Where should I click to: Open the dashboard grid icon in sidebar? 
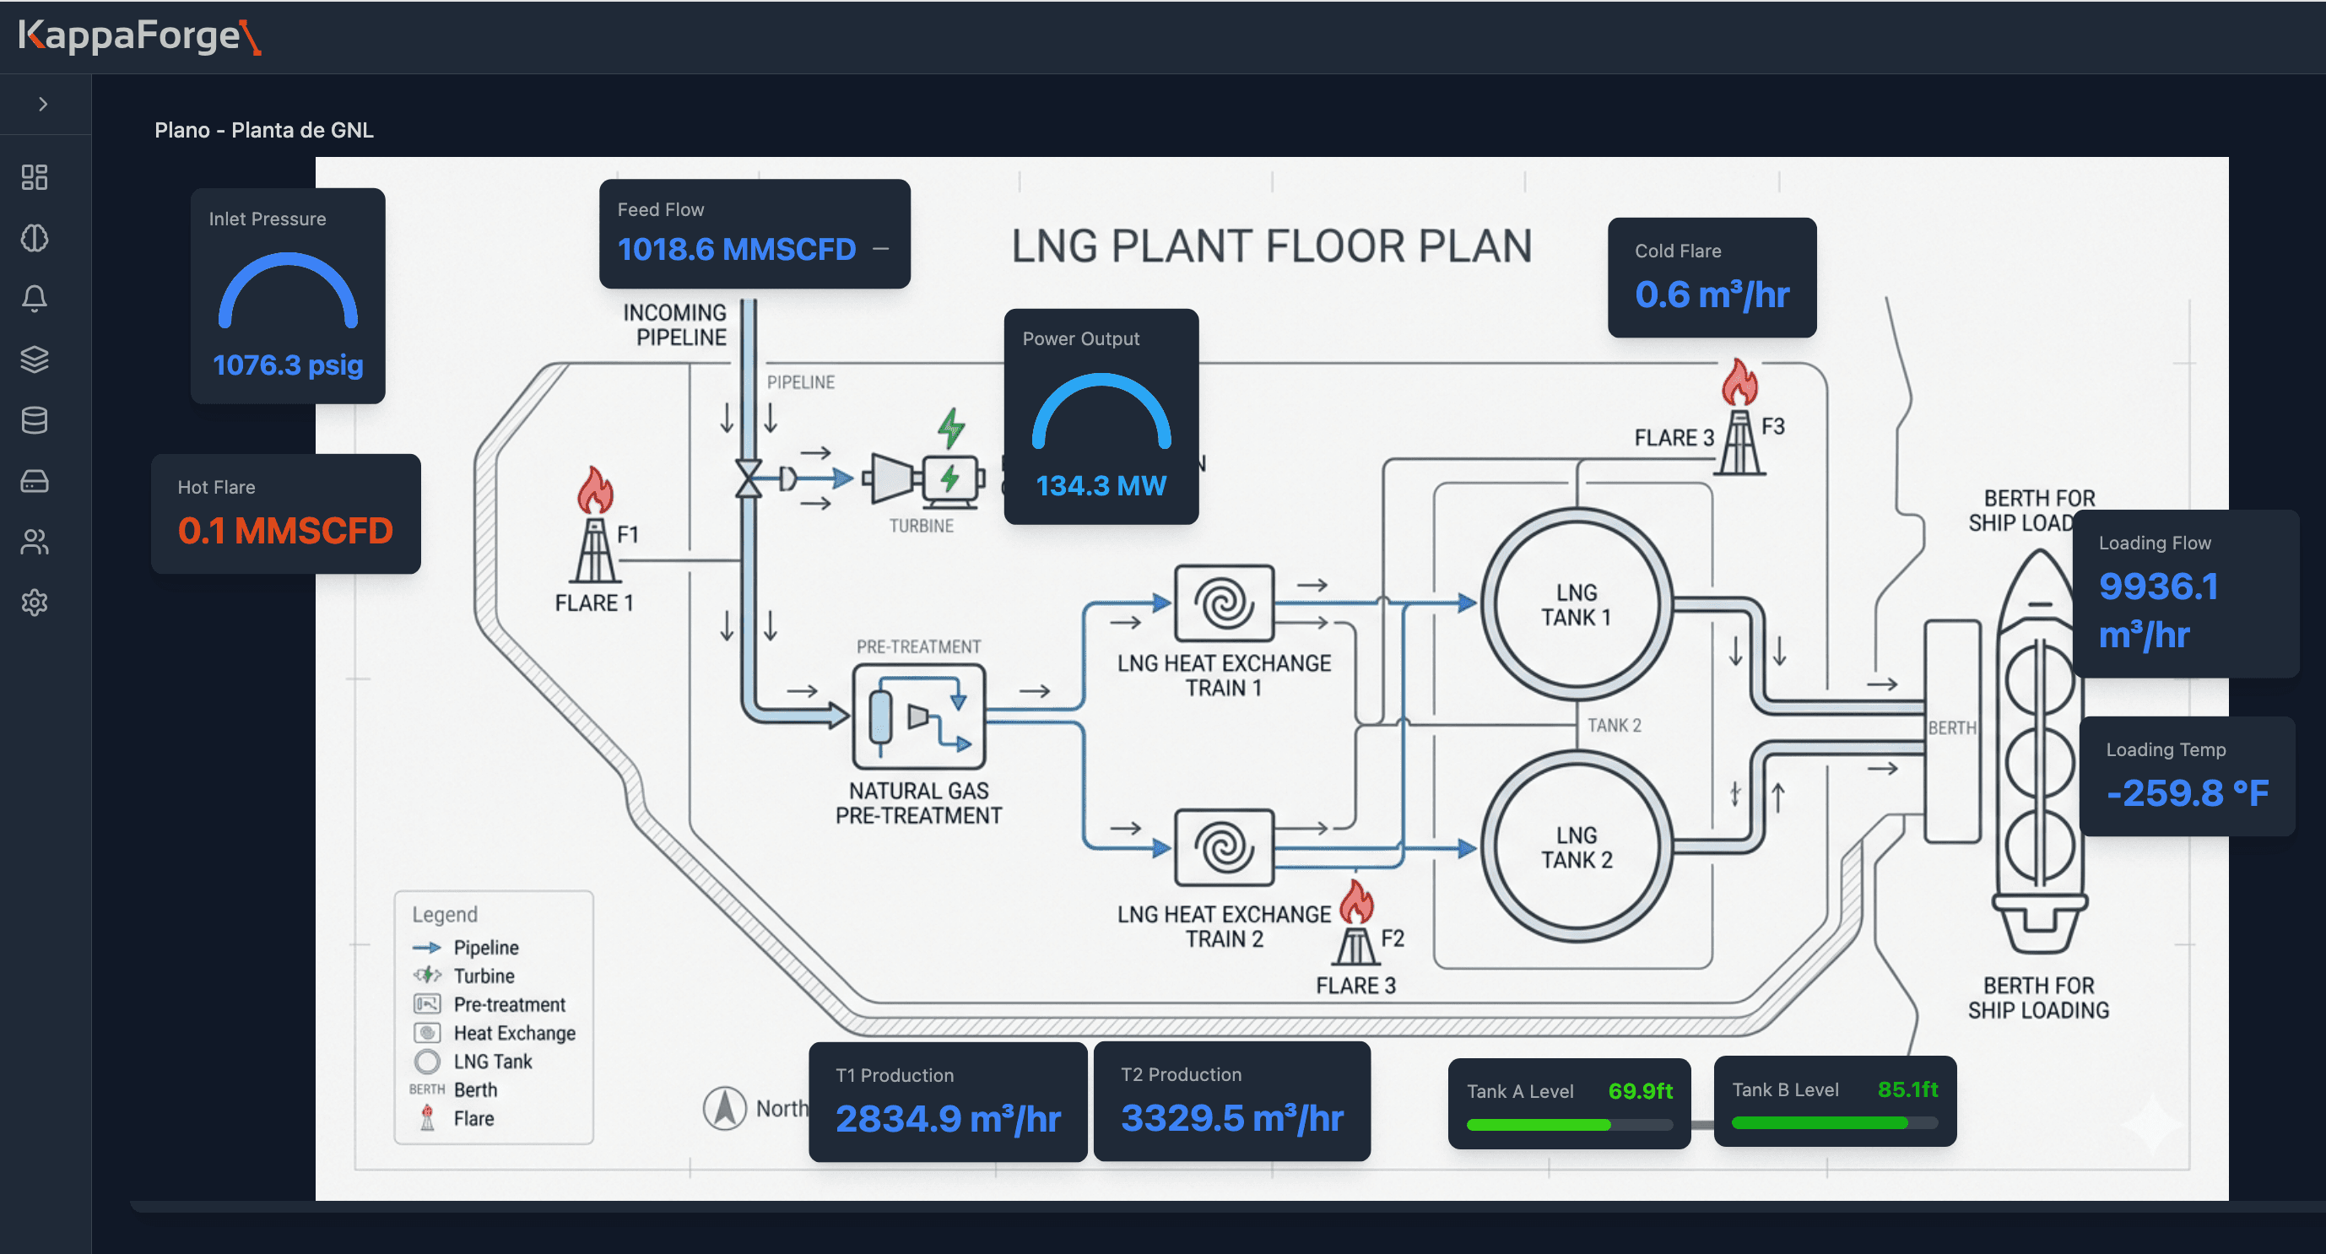pos(35,177)
